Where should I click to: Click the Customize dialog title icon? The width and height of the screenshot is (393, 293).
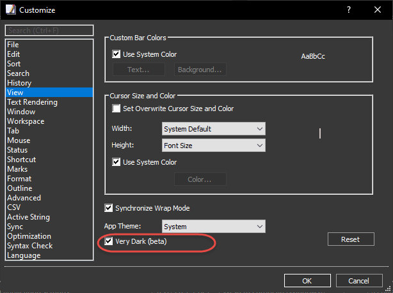10,10
